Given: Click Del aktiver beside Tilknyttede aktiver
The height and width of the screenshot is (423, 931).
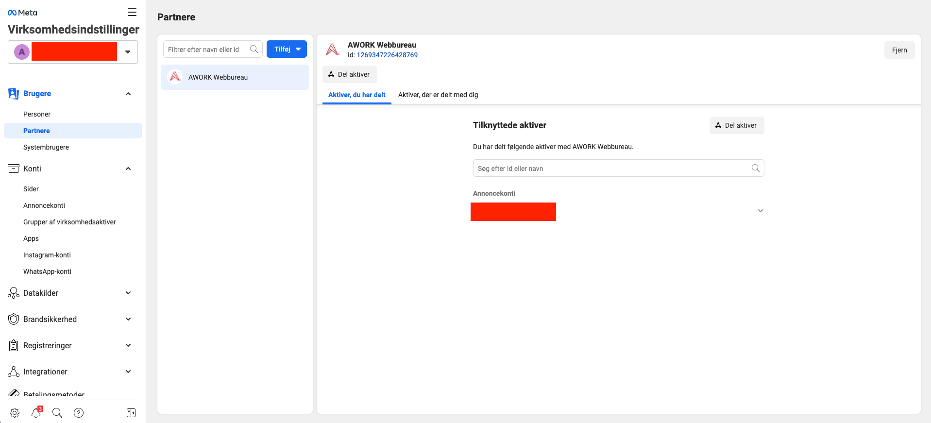Looking at the screenshot, I should [x=737, y=125].
